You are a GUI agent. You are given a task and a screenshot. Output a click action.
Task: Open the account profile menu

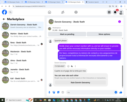pos(121,12)
